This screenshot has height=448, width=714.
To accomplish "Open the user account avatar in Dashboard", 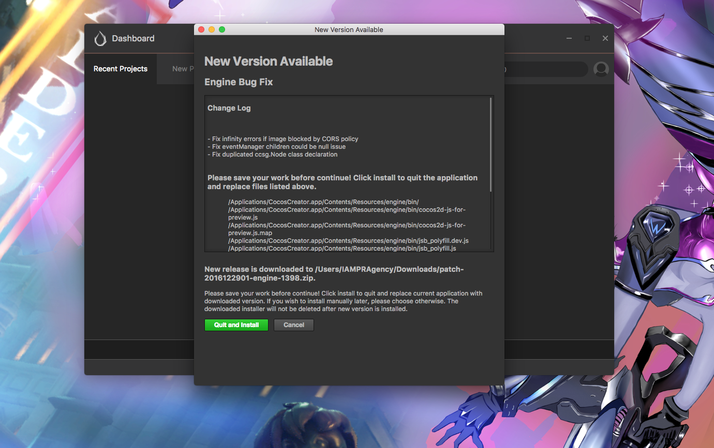I will click(601, 69).
